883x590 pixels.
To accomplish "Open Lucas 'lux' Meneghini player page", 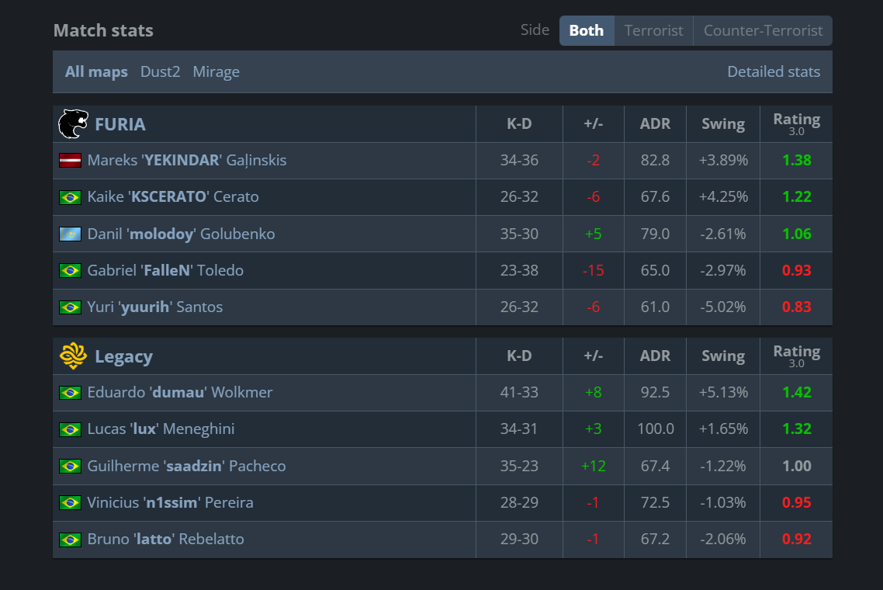I will (161, 429).
